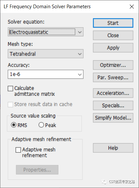139x188 pixels.
Task: Open the Accuracy dropdown arrow
Action: tap(80, 75)
